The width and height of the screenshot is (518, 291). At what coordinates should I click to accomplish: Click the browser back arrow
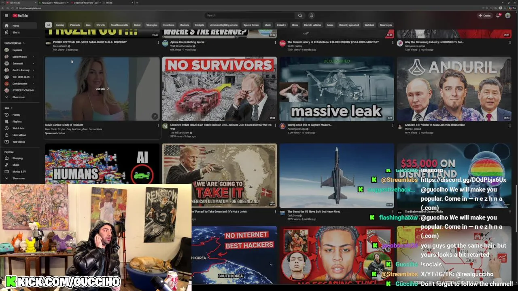[x=3, y=8]
